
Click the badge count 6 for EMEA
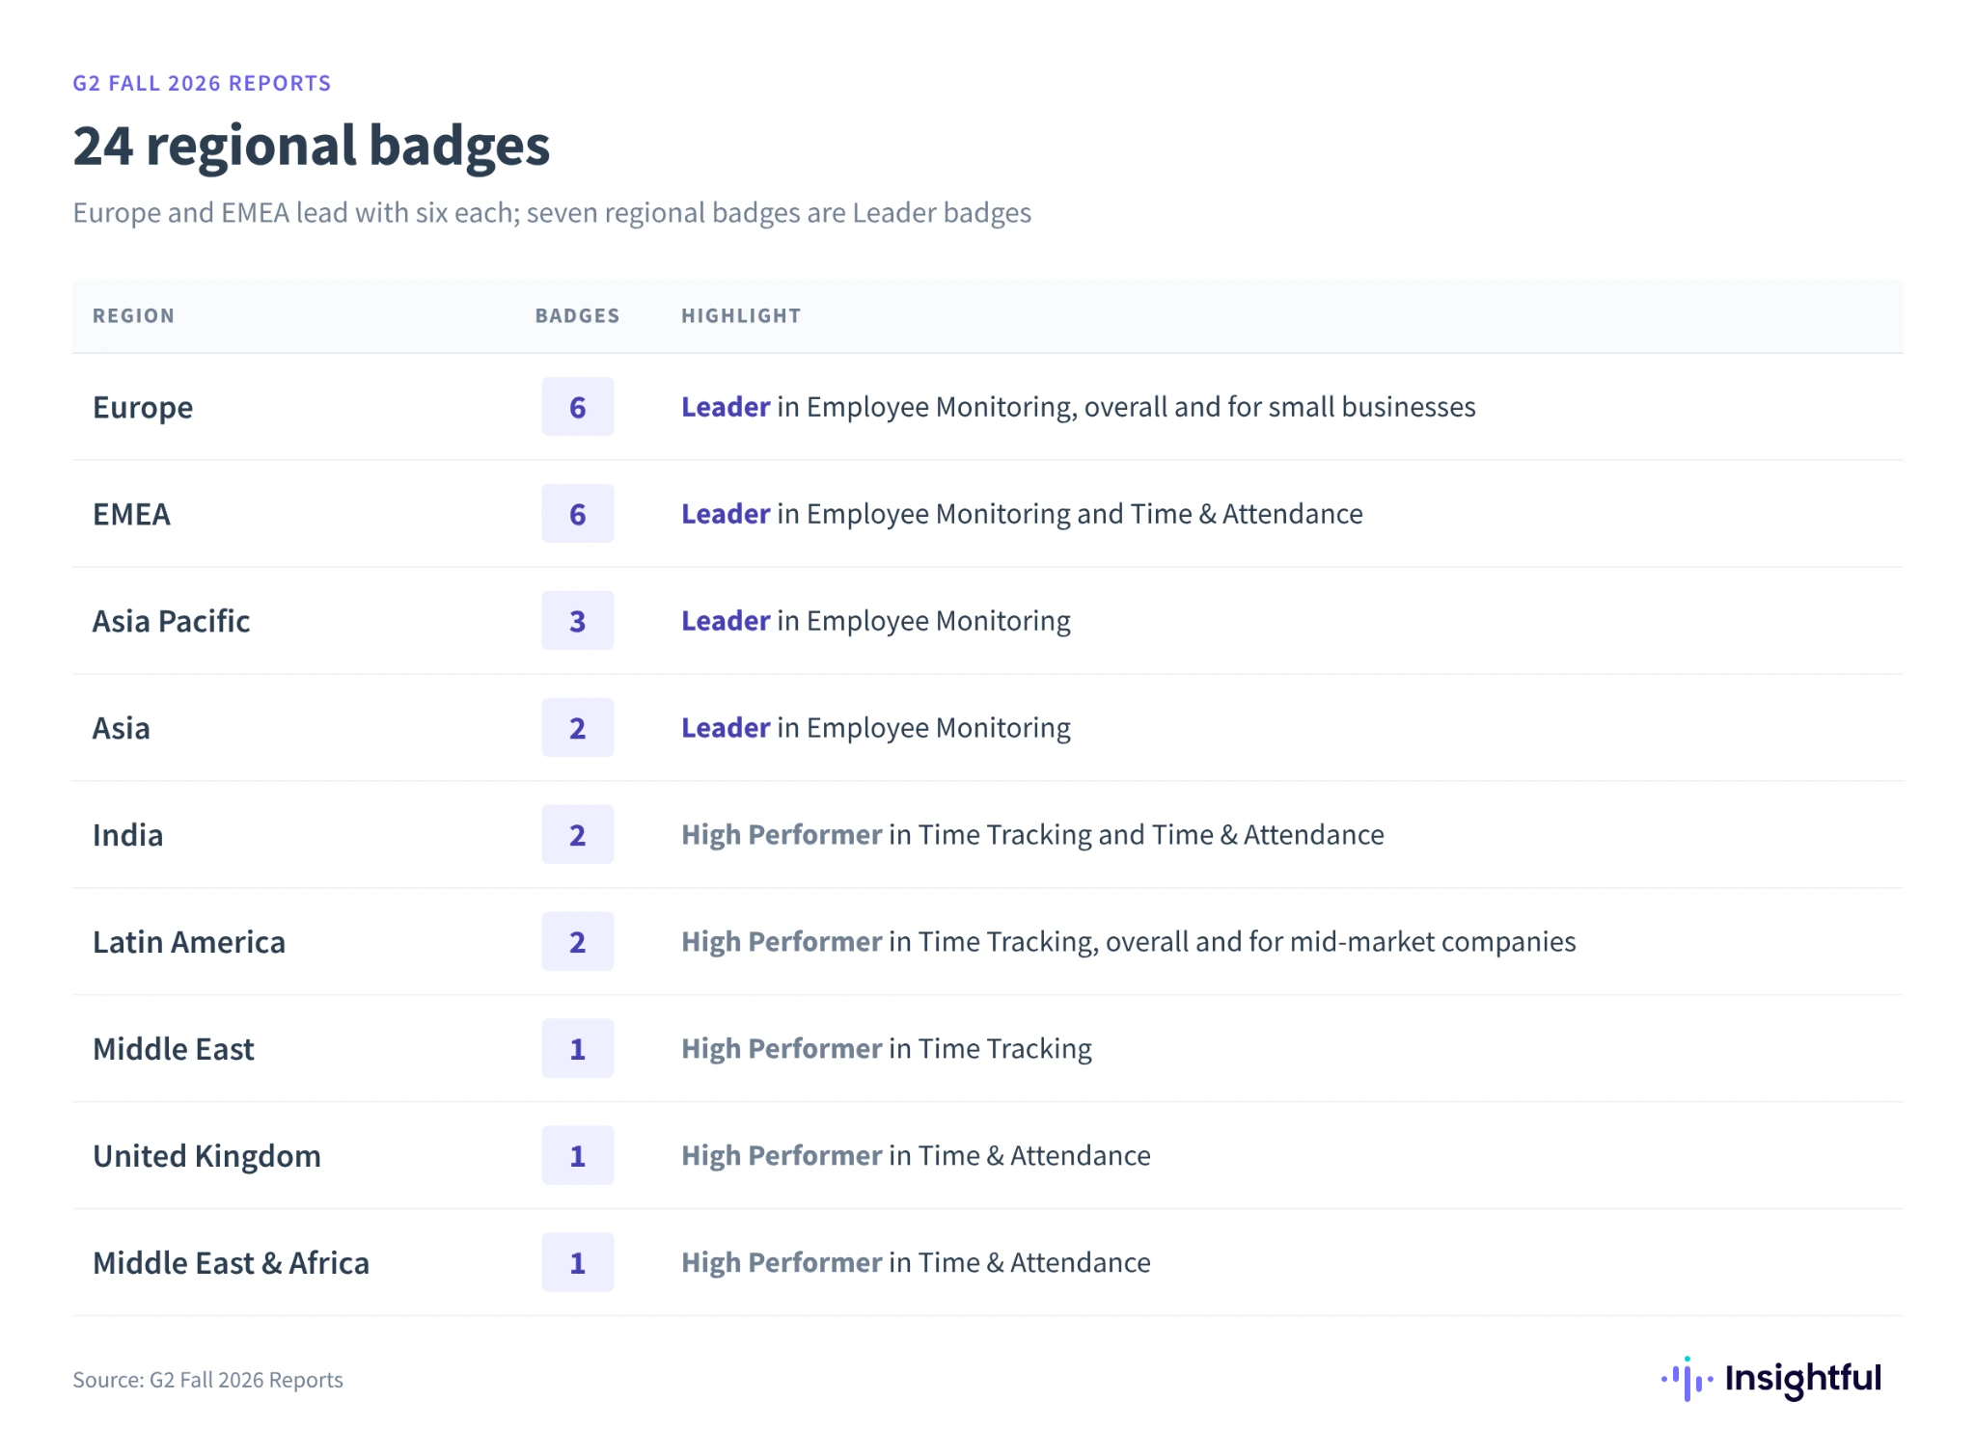pyautogui.click(x=577, y=514)
